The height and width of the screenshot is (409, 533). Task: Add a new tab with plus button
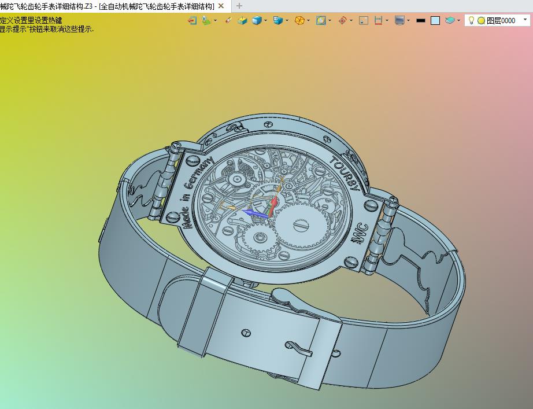pos(239,6)
